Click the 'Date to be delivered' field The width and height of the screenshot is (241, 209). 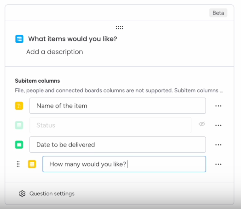coord(117,145)
